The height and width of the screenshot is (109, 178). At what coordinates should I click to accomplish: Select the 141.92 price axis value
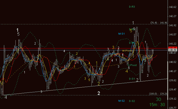(x=173, y=25)
